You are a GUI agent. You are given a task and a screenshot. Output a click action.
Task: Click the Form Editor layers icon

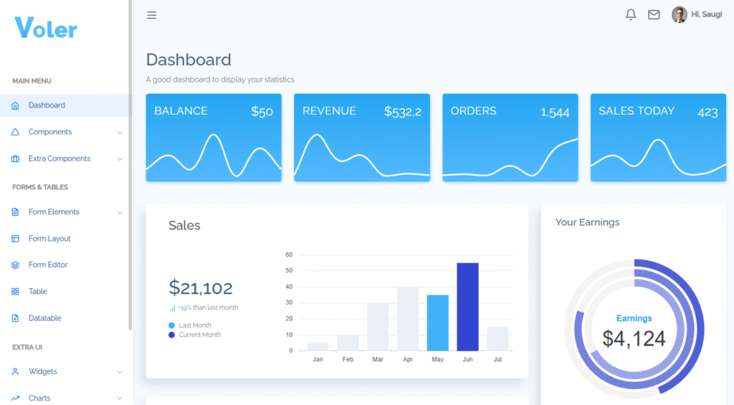[16, 265]
